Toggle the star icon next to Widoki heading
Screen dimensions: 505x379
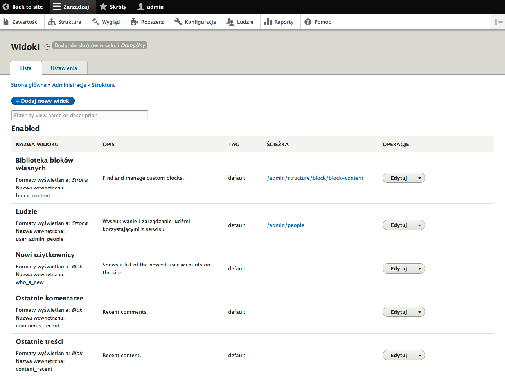click(47, 47)
